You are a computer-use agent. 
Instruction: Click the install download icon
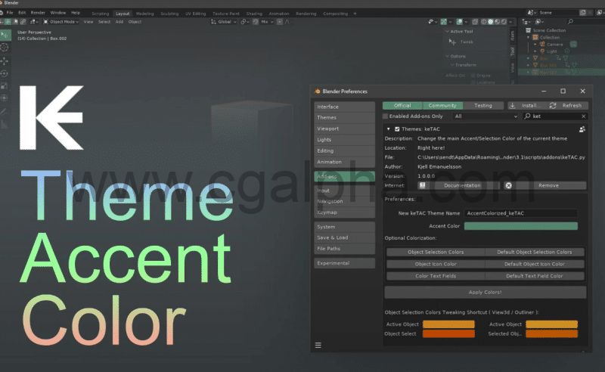512,105
